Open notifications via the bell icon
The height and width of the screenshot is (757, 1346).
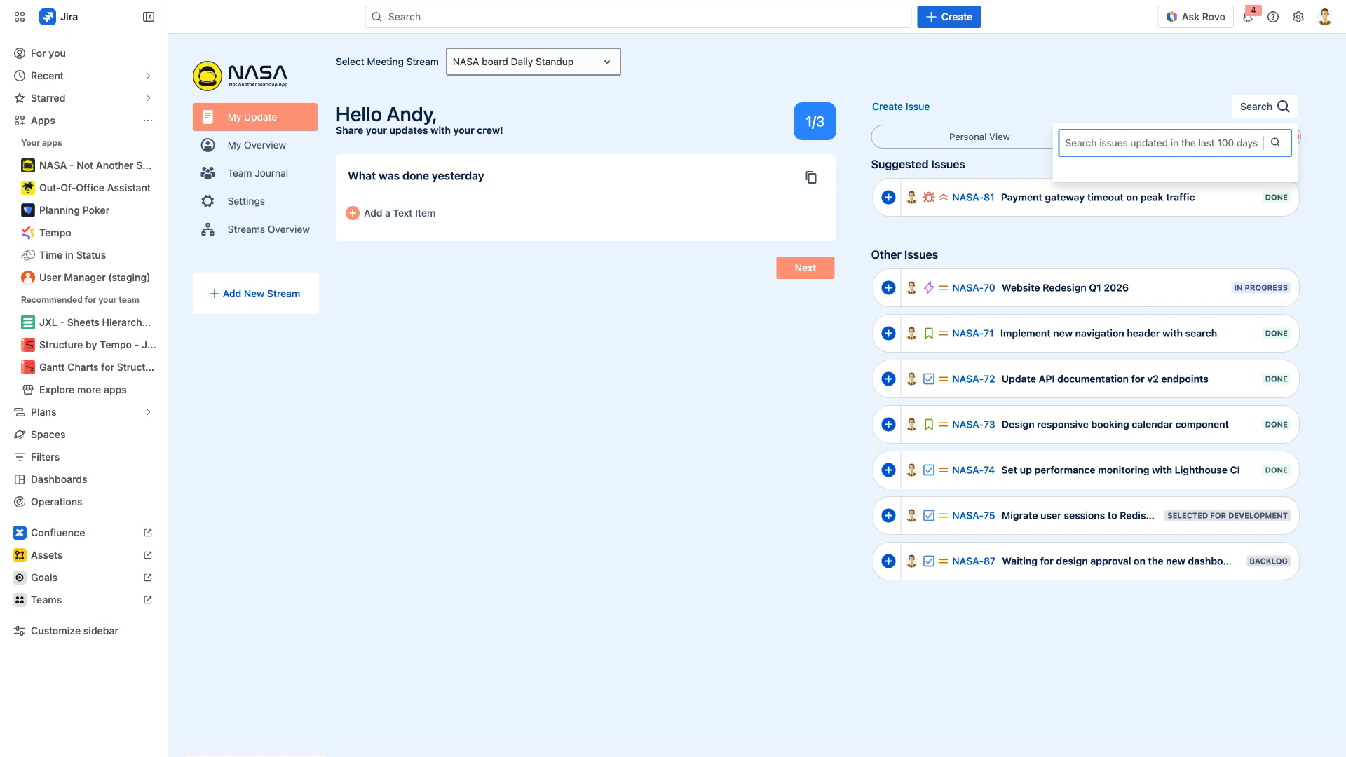point(1249,16)
